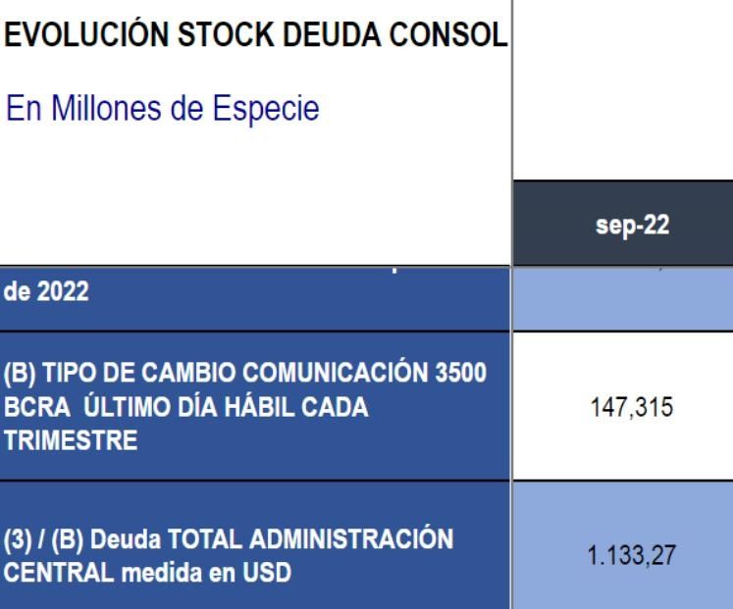Image resolution: width=733 pixels, height=609 pixels.
Task: Click the "sep-22" column header
Action: tap(623, 224)
